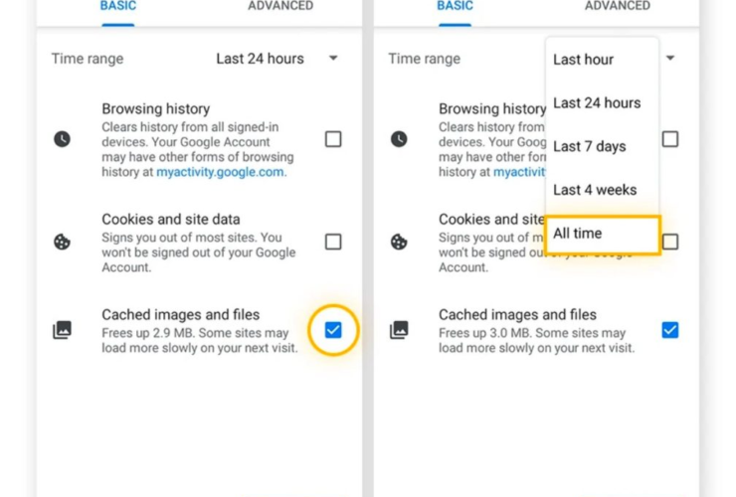Viewport: 736px width, 497px height.
Task: Click the clock icon in right panel
Action: pos(399,139)
